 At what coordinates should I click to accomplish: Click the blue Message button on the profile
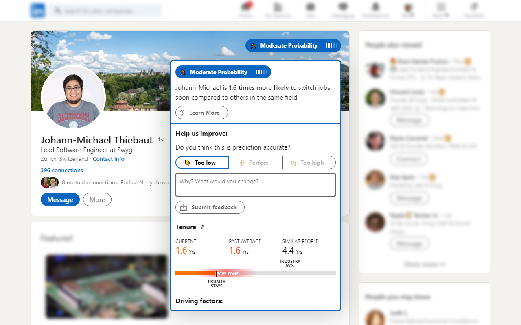pyautogui.click(x=60, y=199)
